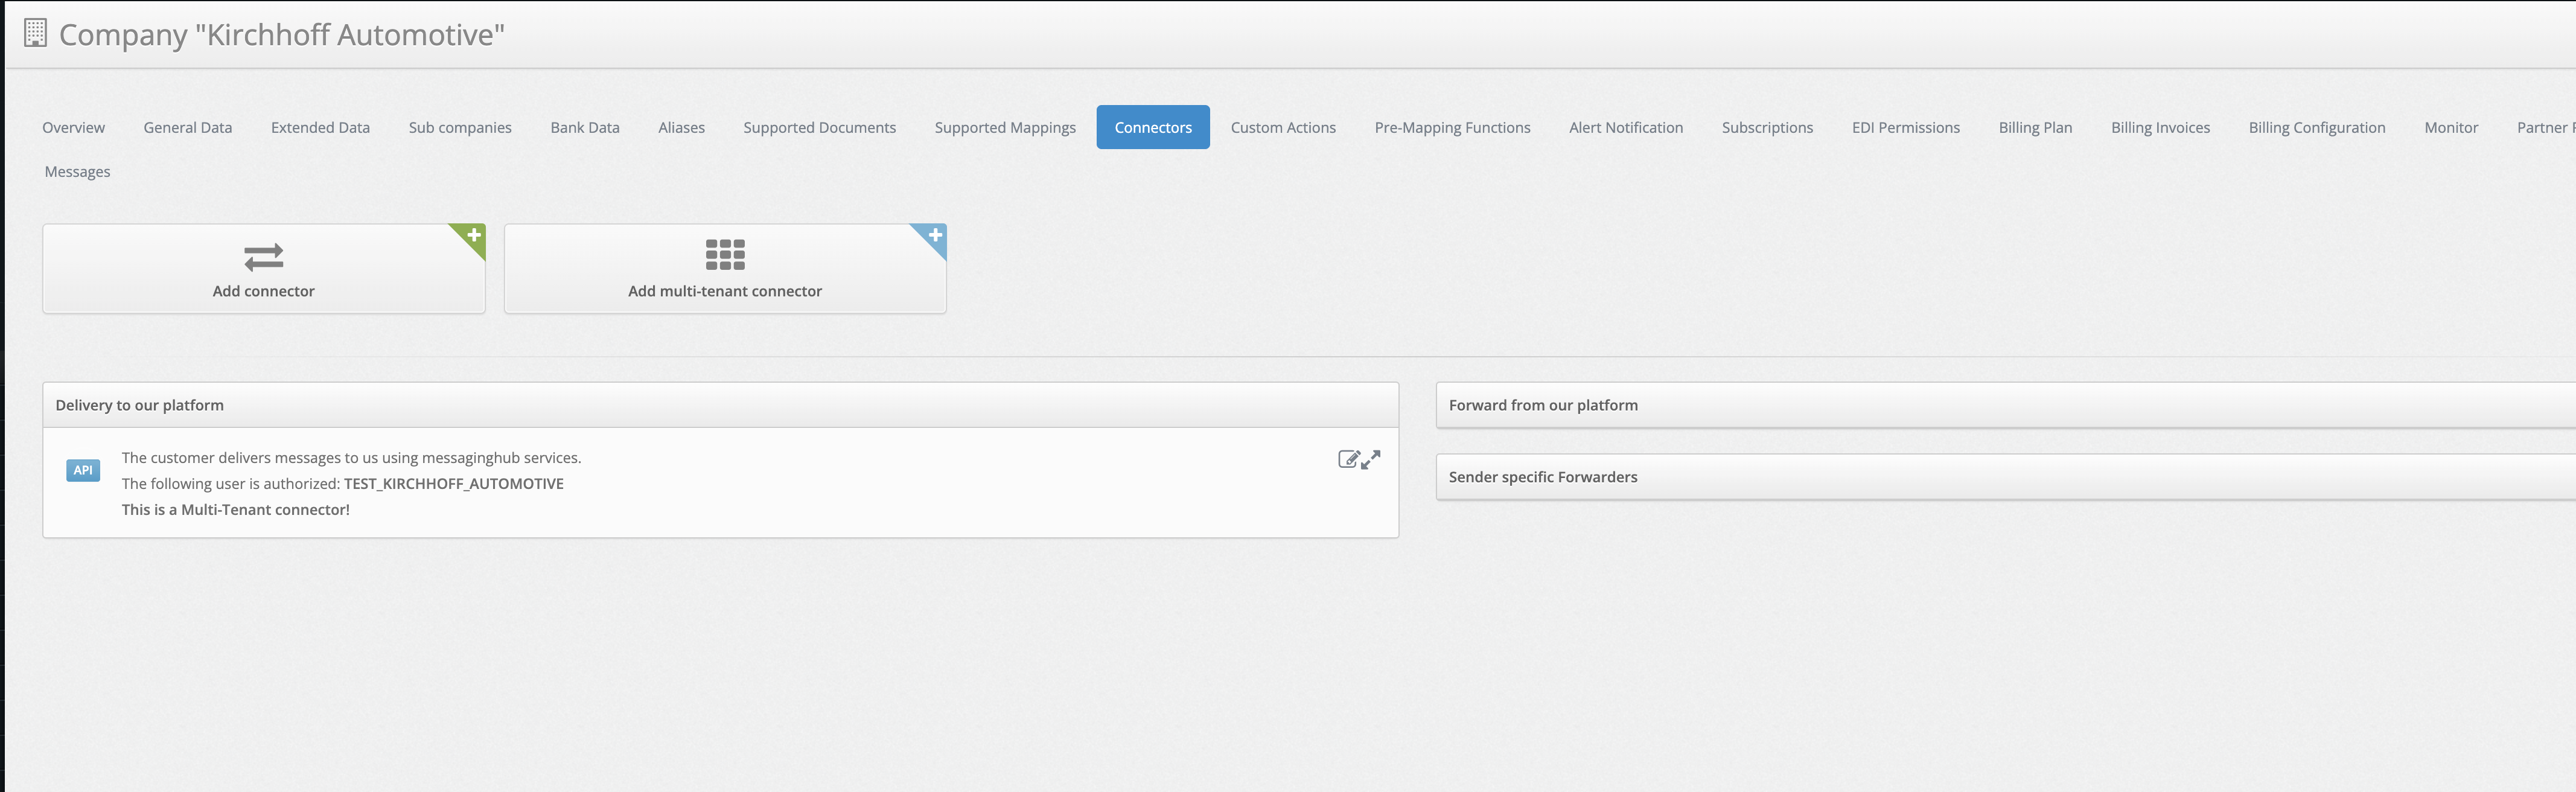2576x792 pixels.
Task: Switch to the Monitor tab
Action: [2451, 127]
